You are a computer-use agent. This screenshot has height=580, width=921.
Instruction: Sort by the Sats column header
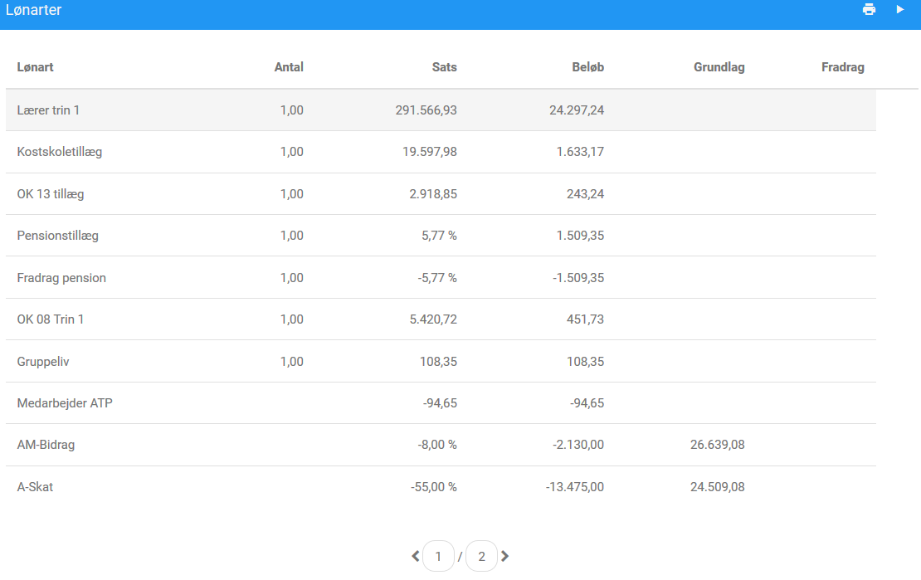[445, 67]
